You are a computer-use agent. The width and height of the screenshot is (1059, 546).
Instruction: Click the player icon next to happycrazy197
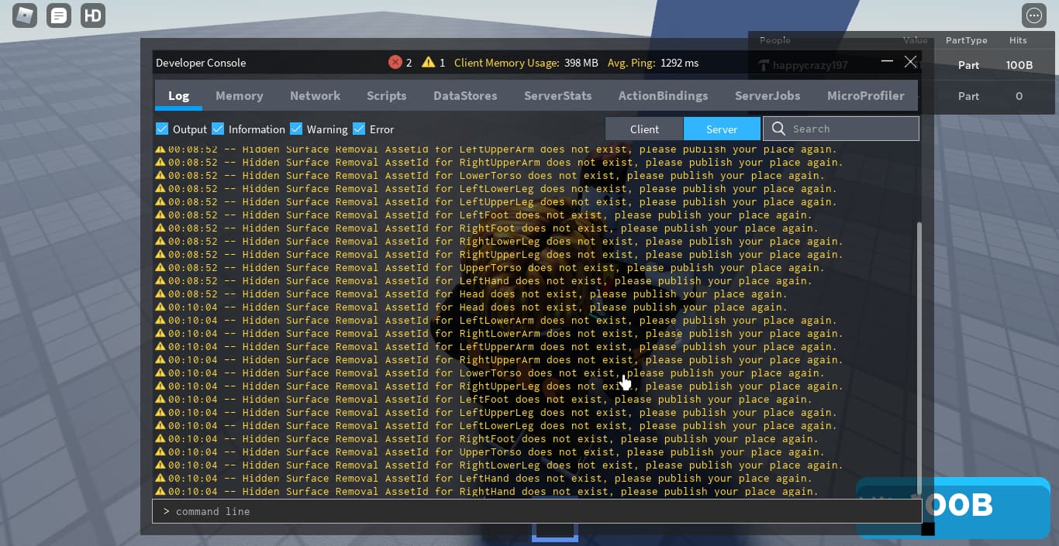click(764, 65)
